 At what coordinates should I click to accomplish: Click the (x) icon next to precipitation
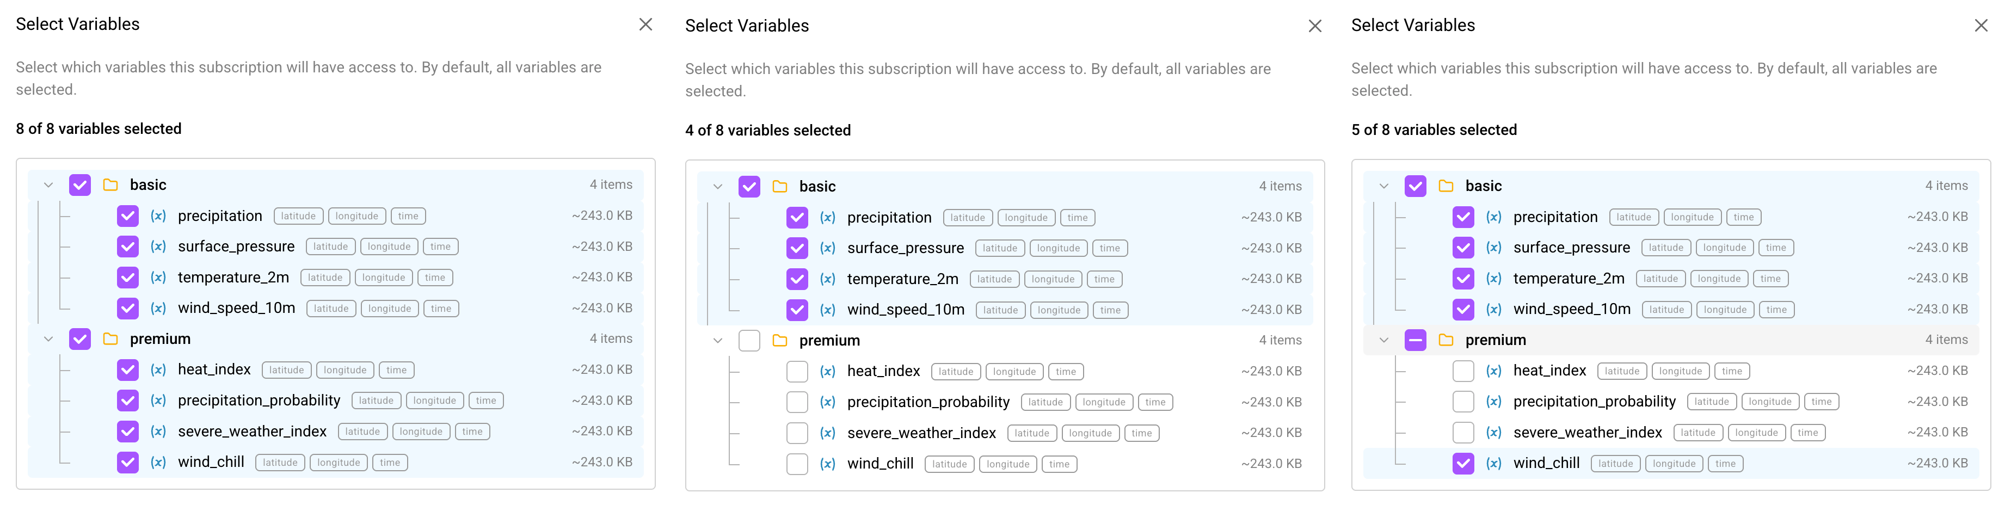(158, 215)
